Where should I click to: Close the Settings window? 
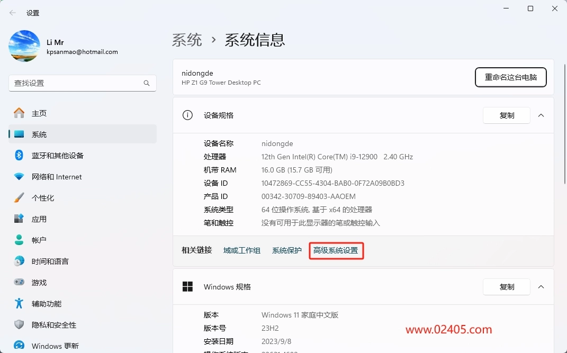click(555, 8)
